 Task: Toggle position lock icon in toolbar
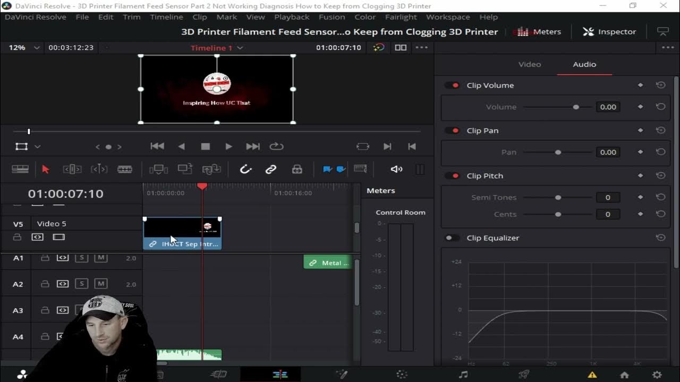point(297,169)
